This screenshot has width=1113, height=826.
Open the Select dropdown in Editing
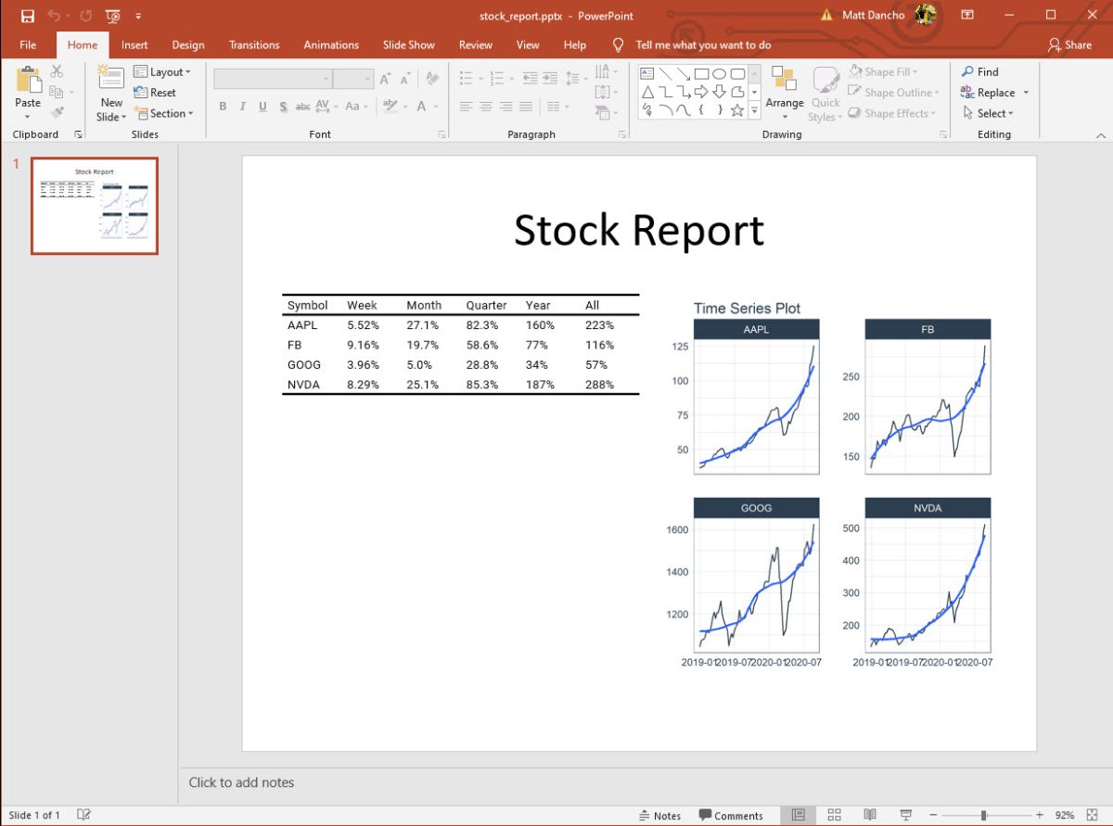click(988, 113)
